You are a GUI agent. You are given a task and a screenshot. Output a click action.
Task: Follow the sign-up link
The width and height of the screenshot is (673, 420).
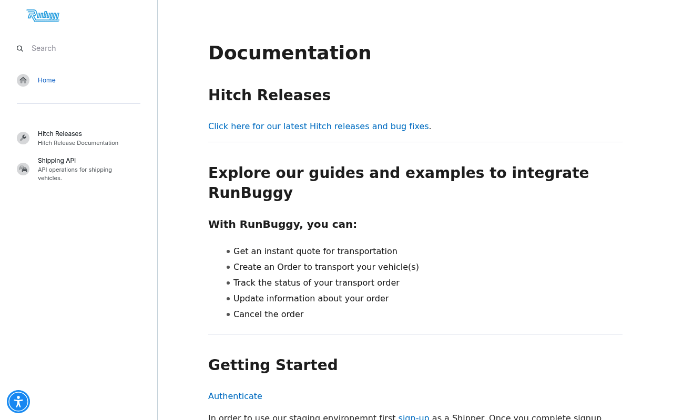(414, 417)
